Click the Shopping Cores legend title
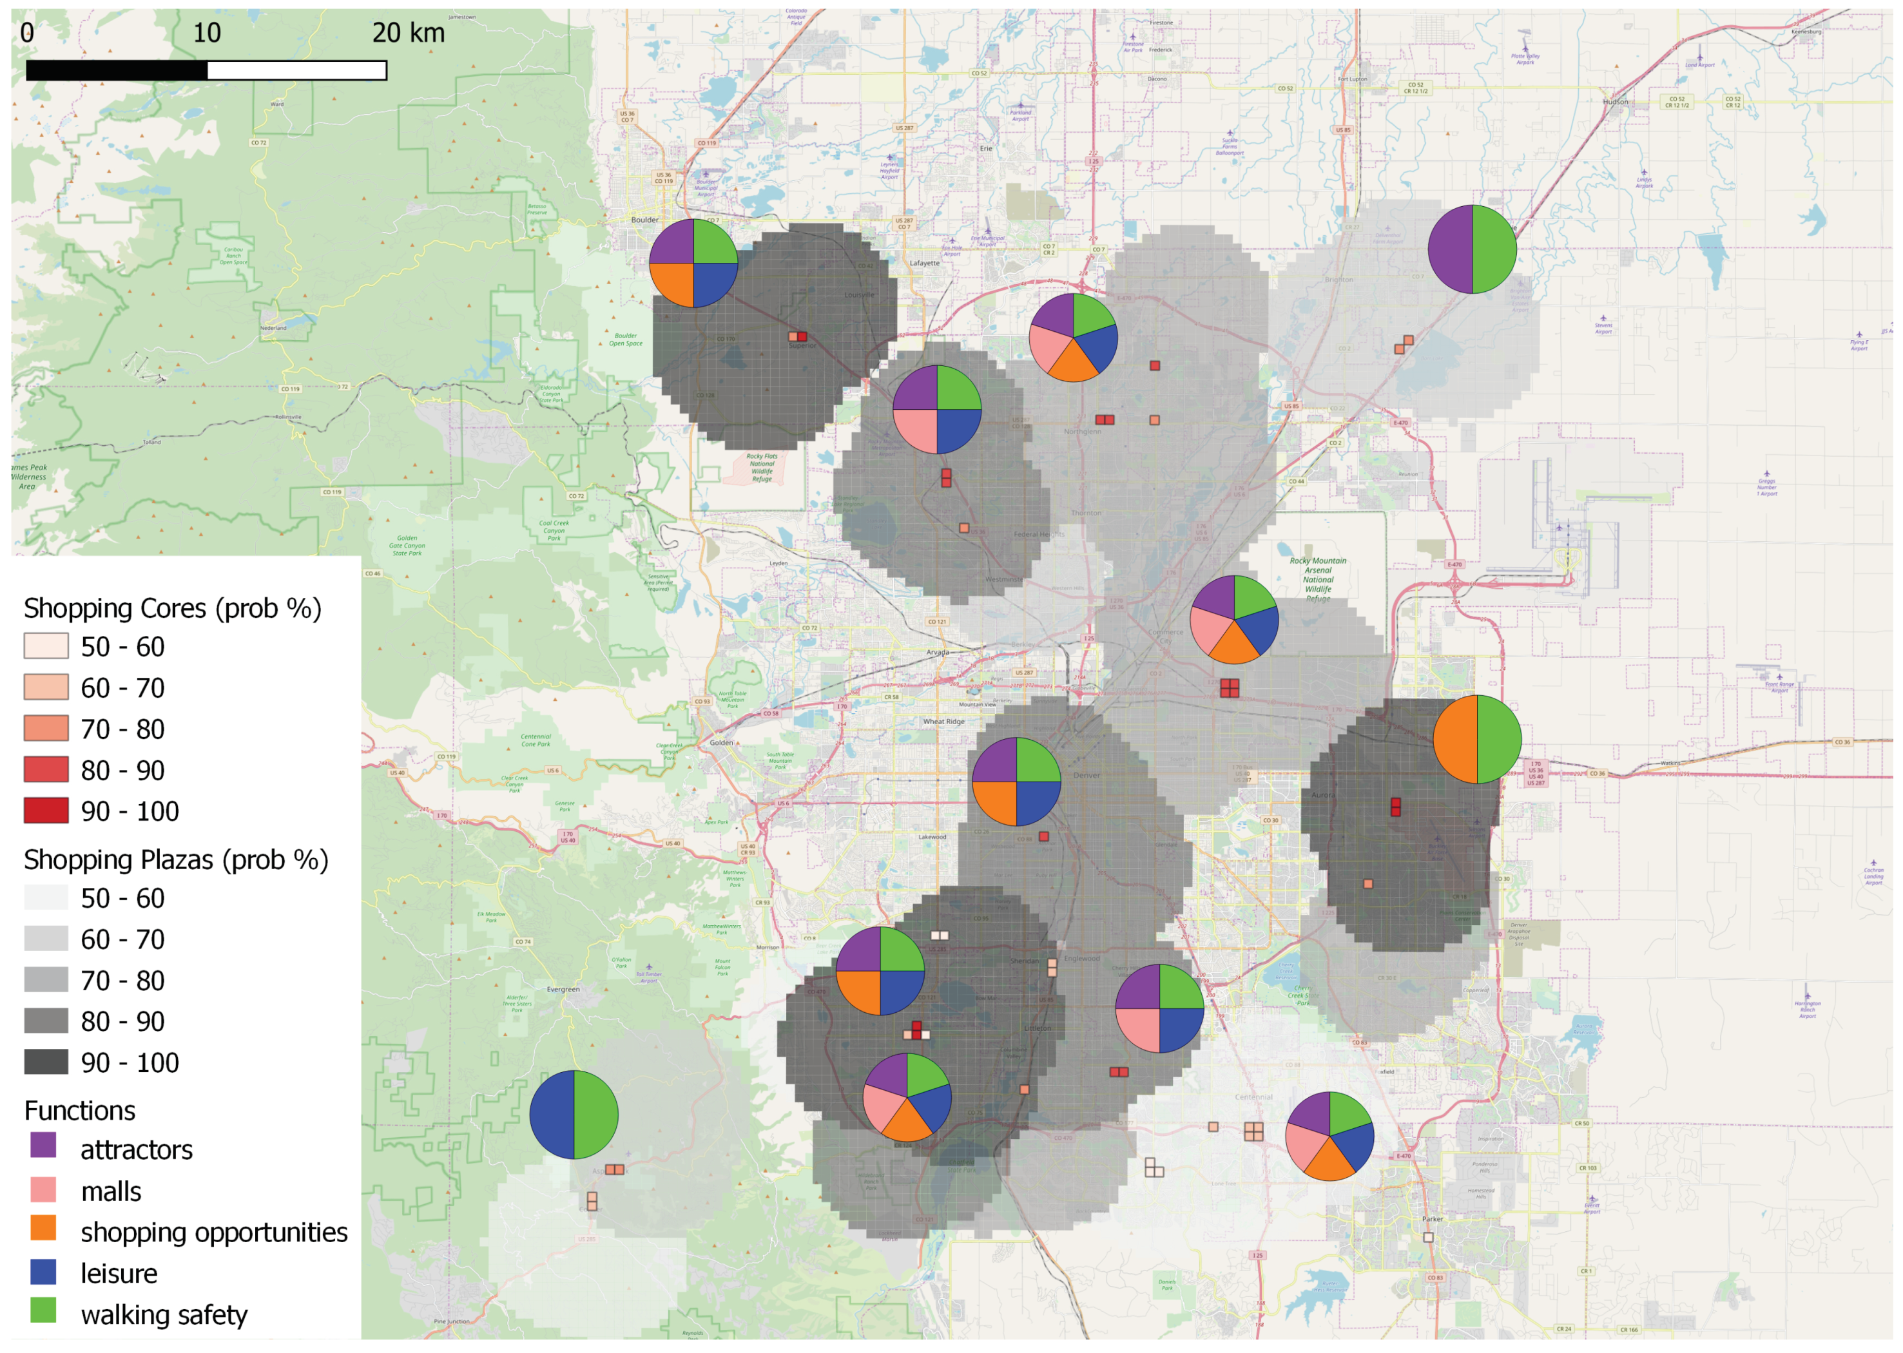This screenshot has height=1353, width=1903. (x=173, y=608)
